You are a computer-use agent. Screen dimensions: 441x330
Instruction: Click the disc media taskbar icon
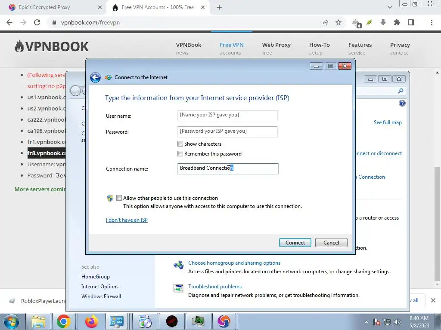point(144,321)
